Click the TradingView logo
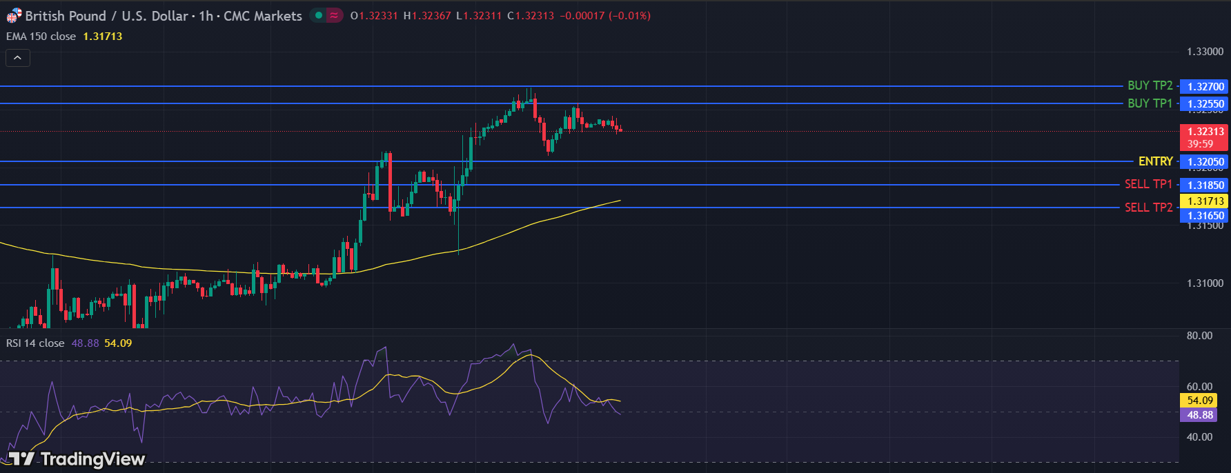Image resolution: width=1231 pixels, height=473 pixels. pyautogui.click(x=77, y=459)
